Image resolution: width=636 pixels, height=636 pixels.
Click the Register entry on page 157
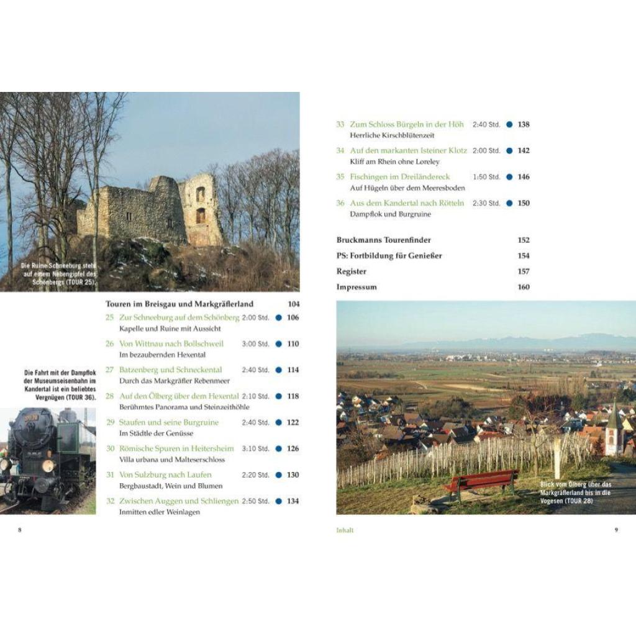pyautogui.click(x=352, y=271)
